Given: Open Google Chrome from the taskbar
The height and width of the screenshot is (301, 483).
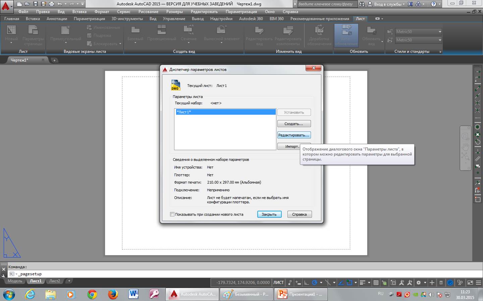Looking at the screenshot, I should [x=92, y=294].
